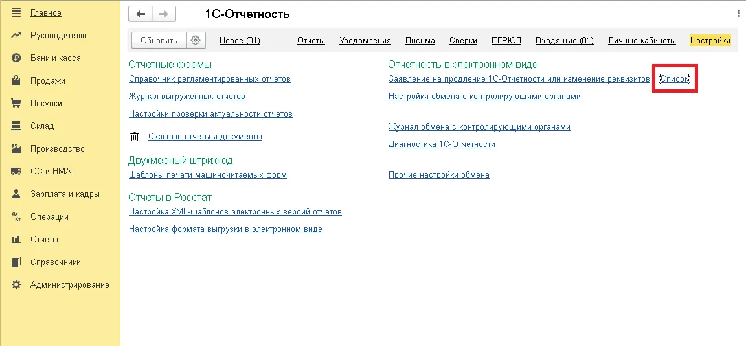Open the Личные кабинеты tab
The width and height of the screenshot is (746, 346).
[641, 40]
